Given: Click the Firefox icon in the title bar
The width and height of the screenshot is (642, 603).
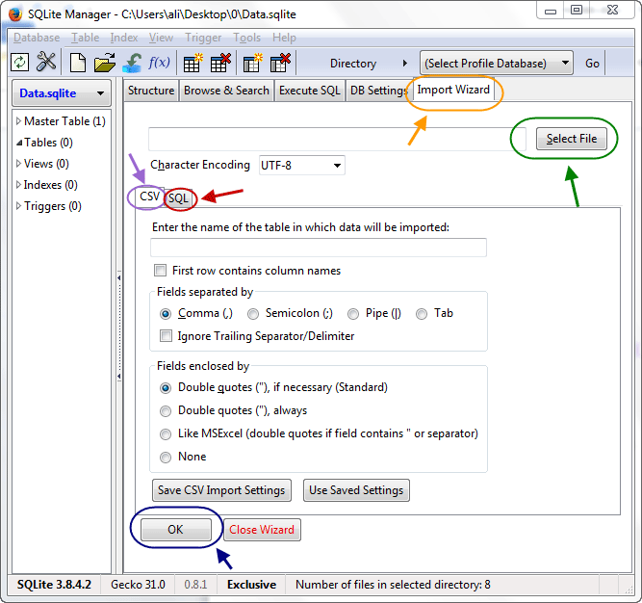Looking at the screenshot, I should (15, 13).
